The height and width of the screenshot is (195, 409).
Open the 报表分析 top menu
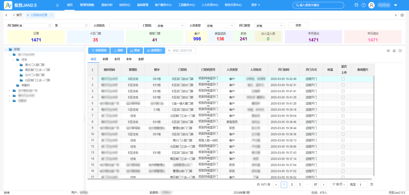(107, 5)
